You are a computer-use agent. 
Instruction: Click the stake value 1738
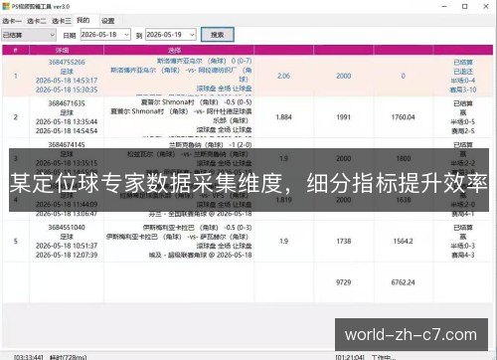(x=344, y=242)
